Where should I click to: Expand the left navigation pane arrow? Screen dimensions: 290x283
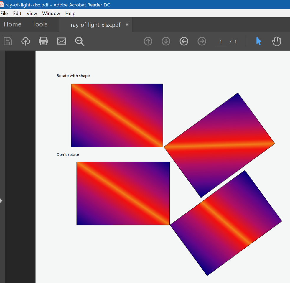click(1, 200)
